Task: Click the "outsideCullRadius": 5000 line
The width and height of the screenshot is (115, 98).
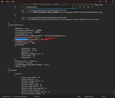Action: (25, 43)
